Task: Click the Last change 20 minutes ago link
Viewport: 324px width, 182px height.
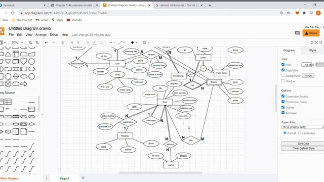Action: tap(91, 35)
